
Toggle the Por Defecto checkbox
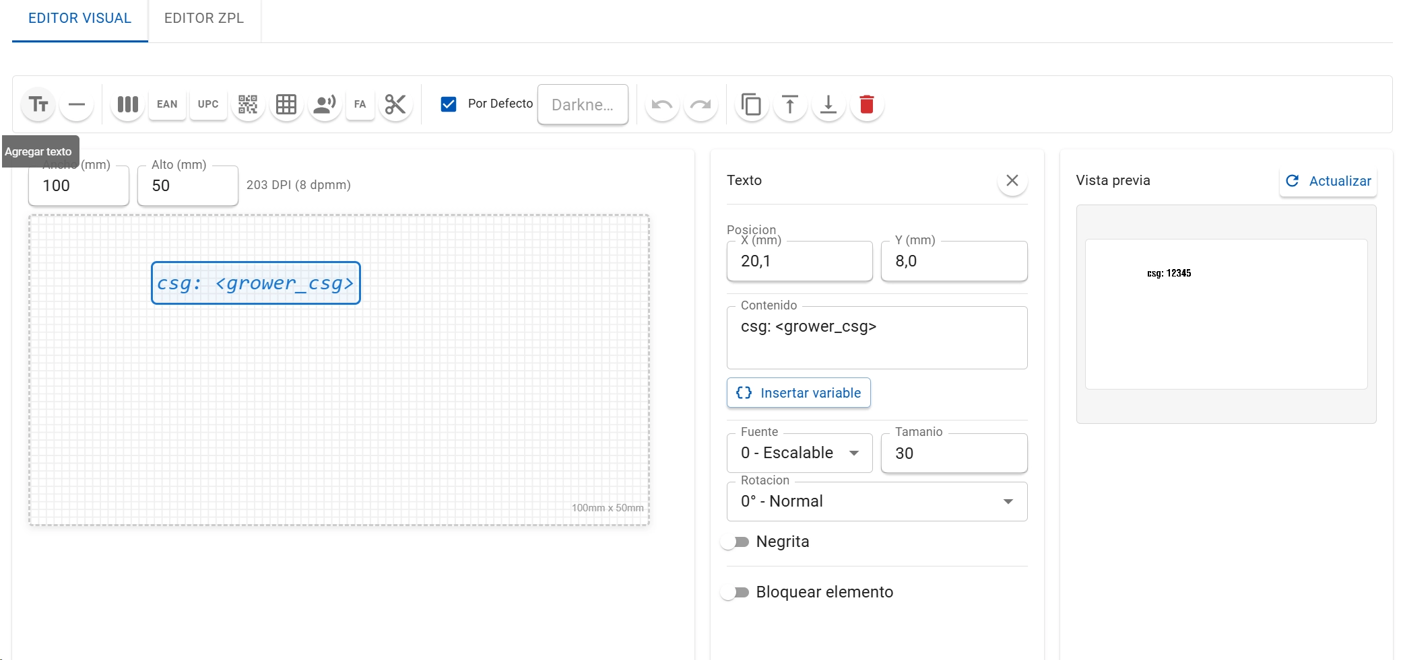(449, 104)
